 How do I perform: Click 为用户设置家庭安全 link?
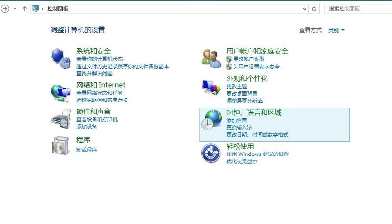coord(257,67)
